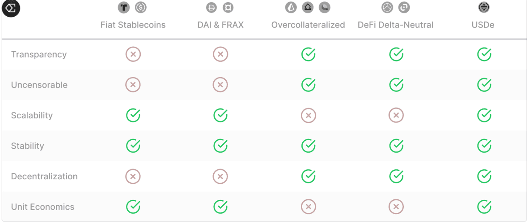Viewport: 527px width, 222px height.
Task: Click the Overcollateralized Unit Economics red cross
Action: click(308, 207)
